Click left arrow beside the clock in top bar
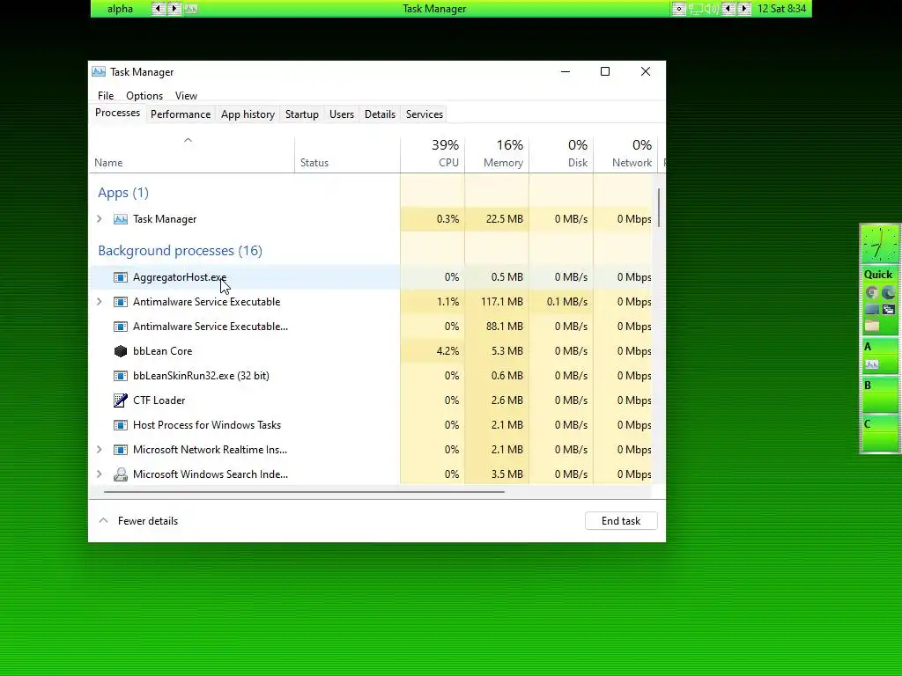Image resolution: width=902 pixels, height=676 pixels. click(728, 9)
